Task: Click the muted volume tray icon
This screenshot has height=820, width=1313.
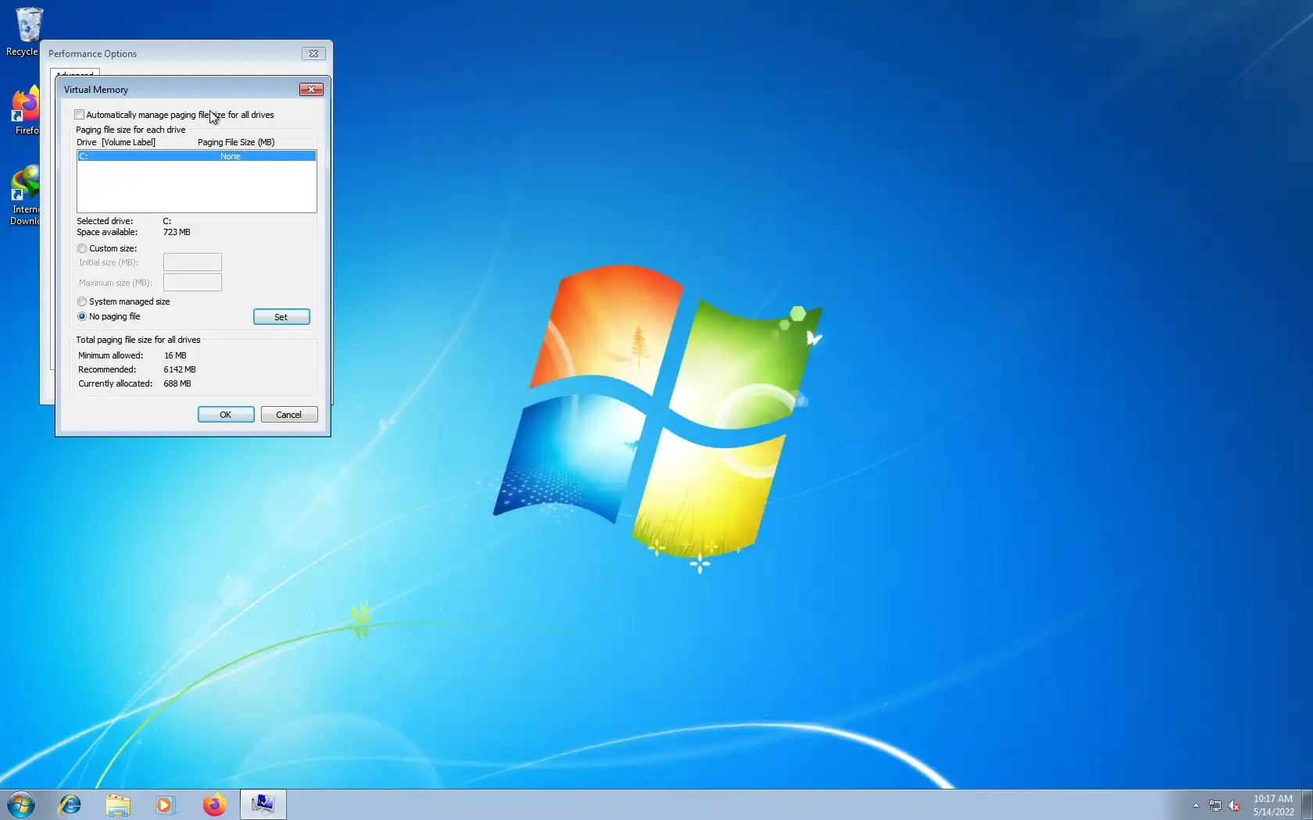Action: pyautogui.click(x=1235, y=805)
